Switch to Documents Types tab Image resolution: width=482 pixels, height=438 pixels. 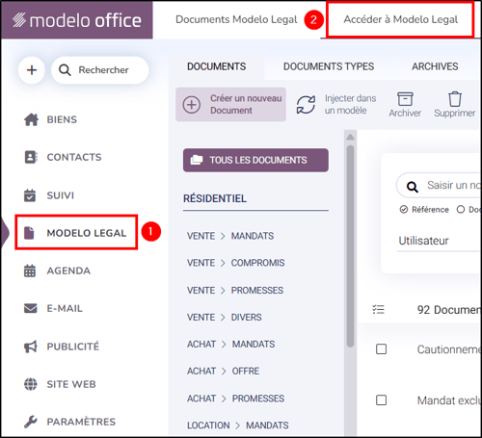coord(329,66)
